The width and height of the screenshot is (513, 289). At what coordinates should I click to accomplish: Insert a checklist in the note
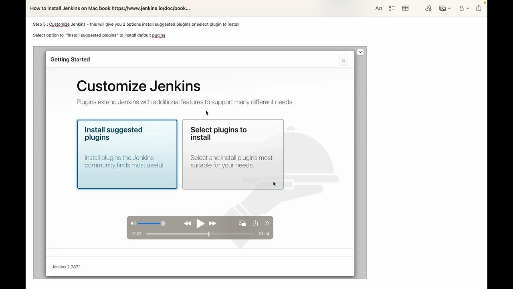[392, 8]
